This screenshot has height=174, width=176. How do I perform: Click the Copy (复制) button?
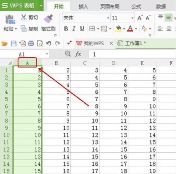pyautogui.click(x=30, y=29)
